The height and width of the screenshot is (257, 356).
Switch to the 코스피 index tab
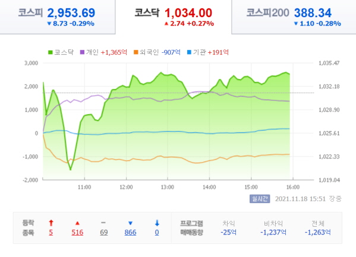point(58,17)
